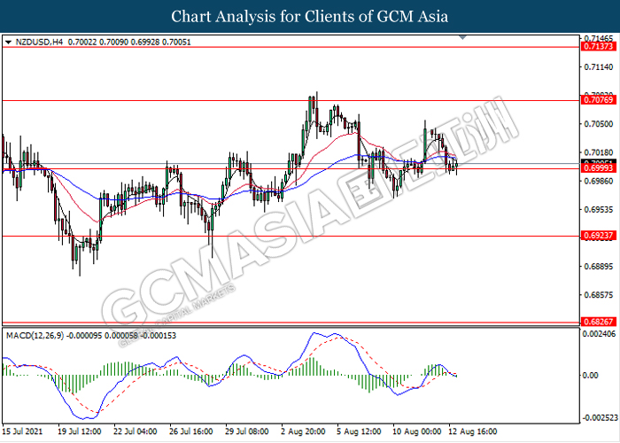Click the -0.002523 MACD scale value
Screen dimensions: 620x443
point(600,418)
